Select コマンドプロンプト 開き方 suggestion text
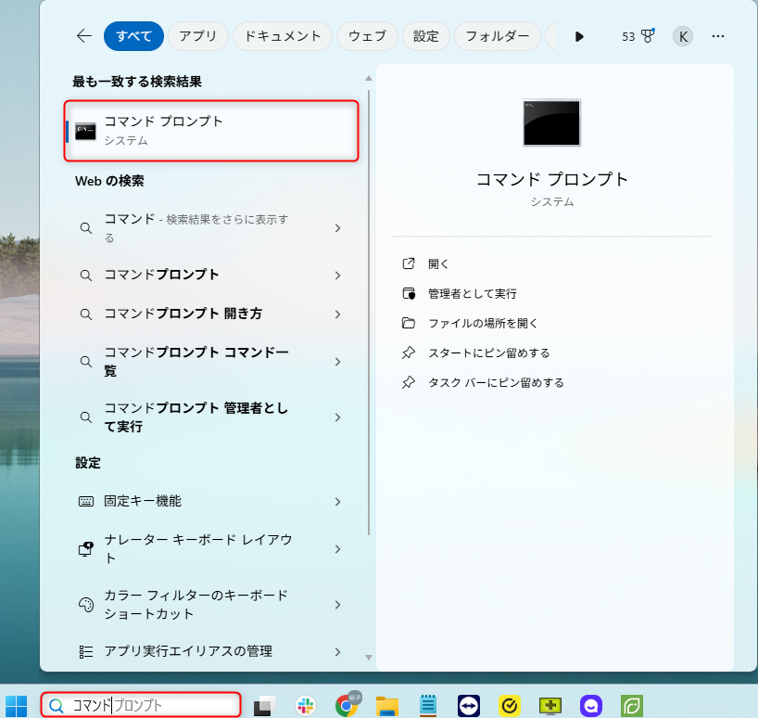758x718 pixels. (183, 314)
